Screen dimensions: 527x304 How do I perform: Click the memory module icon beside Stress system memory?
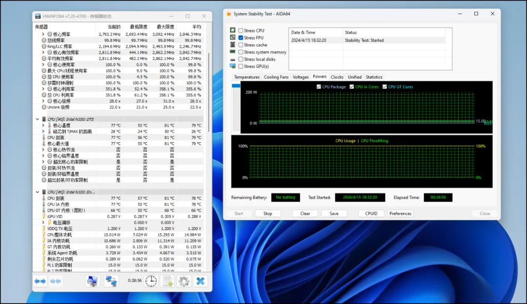233,52
